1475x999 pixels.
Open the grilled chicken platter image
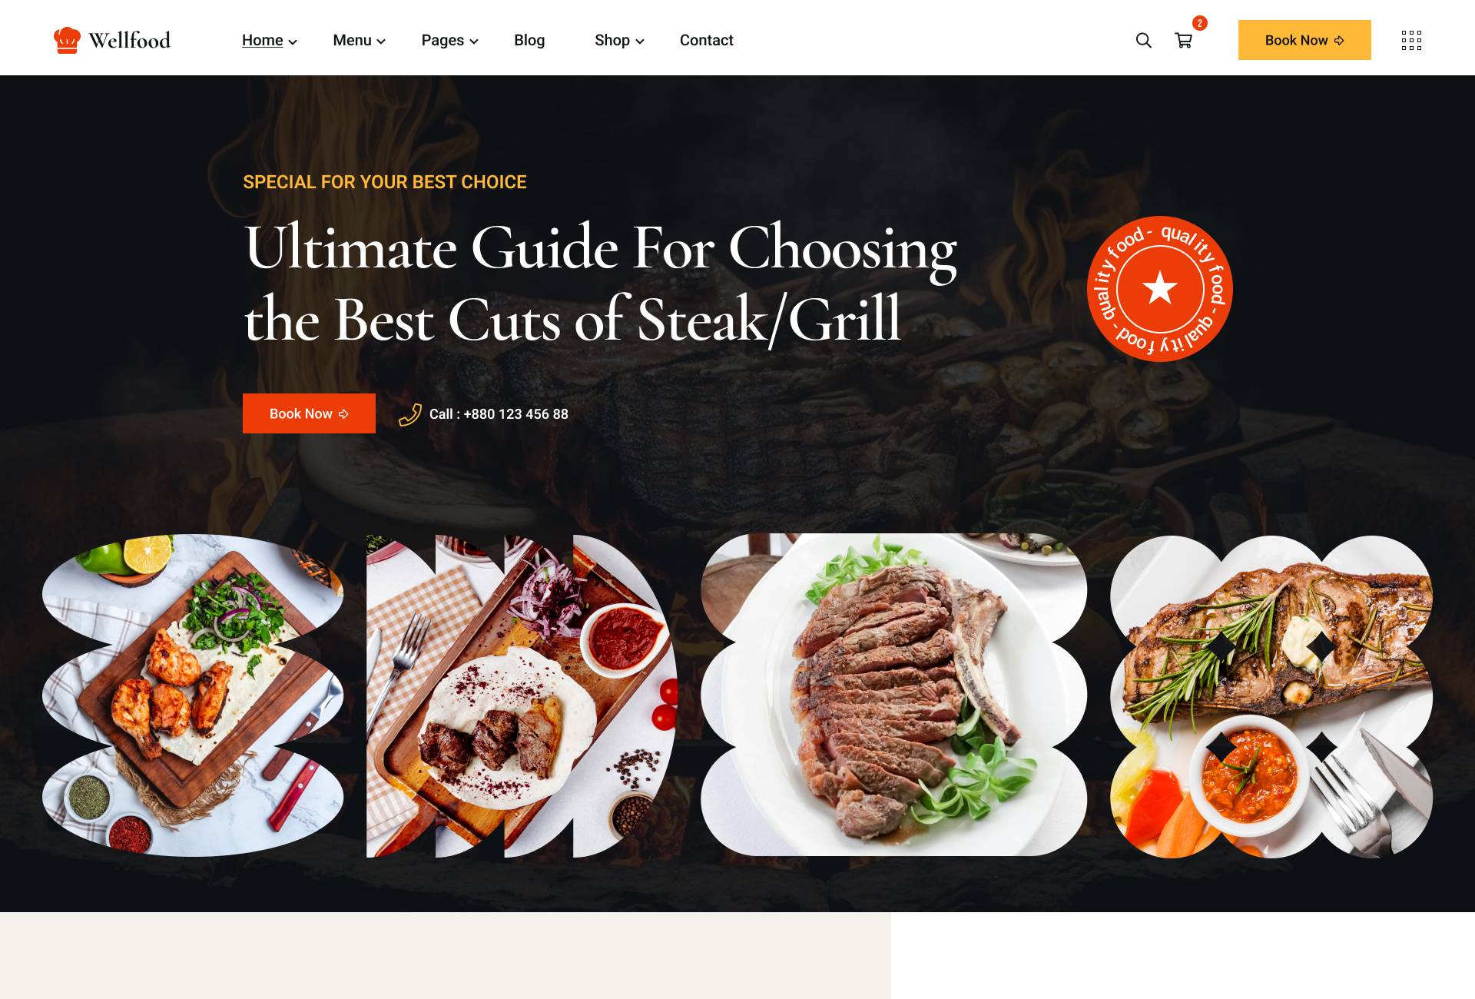(193, 695)
